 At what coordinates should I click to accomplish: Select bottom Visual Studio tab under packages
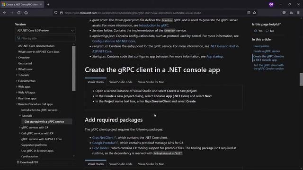coord(96,164)
